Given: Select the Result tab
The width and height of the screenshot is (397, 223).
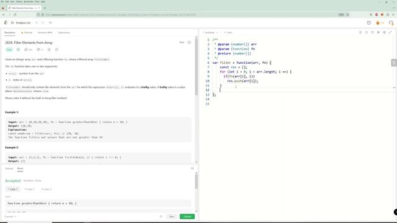Looking at the screenshot, I should tap(20, 168).
